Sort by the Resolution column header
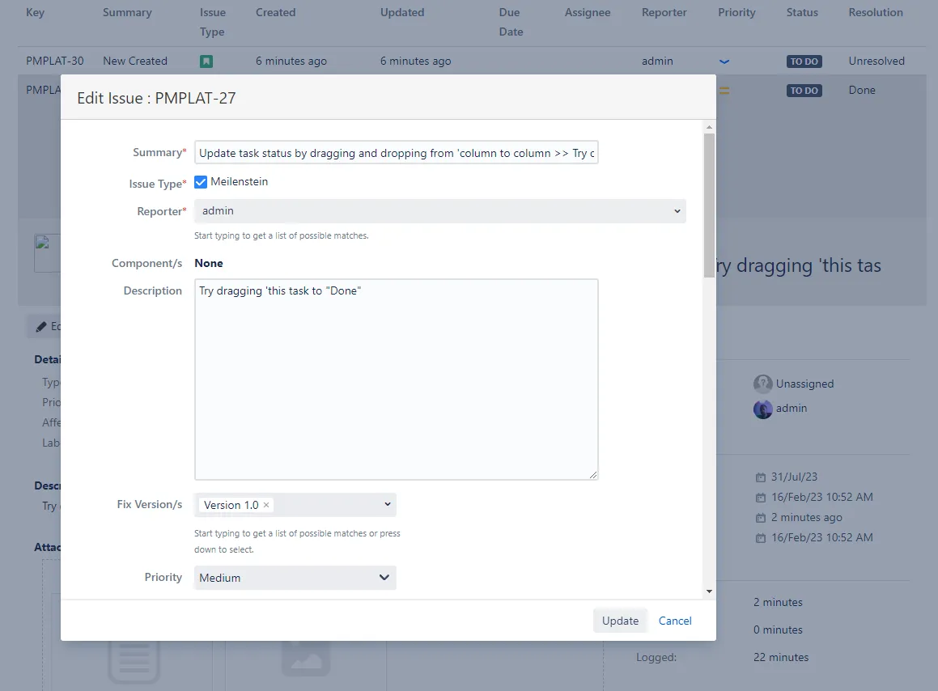This screenshot has width=938, height=691. click(876, 13)
